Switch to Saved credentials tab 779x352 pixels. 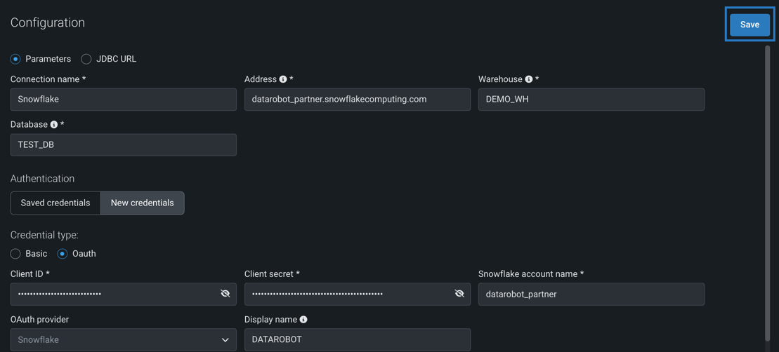pos(55,203)
